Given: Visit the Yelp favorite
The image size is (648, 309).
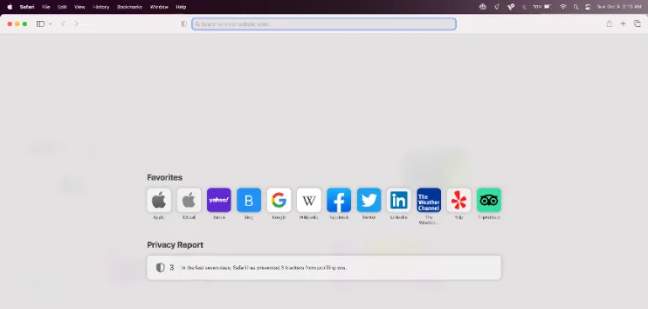Looking at the screenshot, I should 459,200.
